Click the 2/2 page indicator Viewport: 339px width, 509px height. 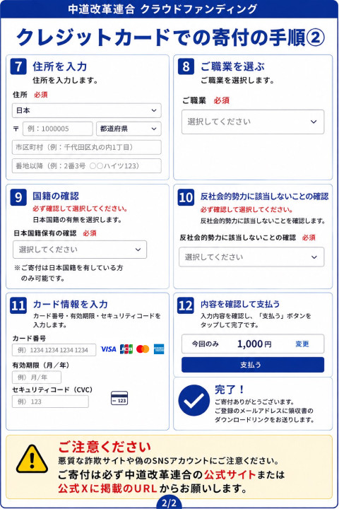click(169, 503)
